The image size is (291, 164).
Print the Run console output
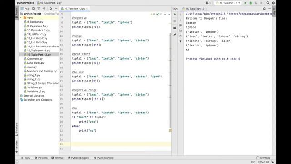[x=181, y=36]
